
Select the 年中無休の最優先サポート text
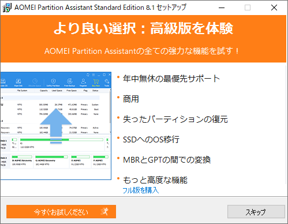[x=171, y=79]
